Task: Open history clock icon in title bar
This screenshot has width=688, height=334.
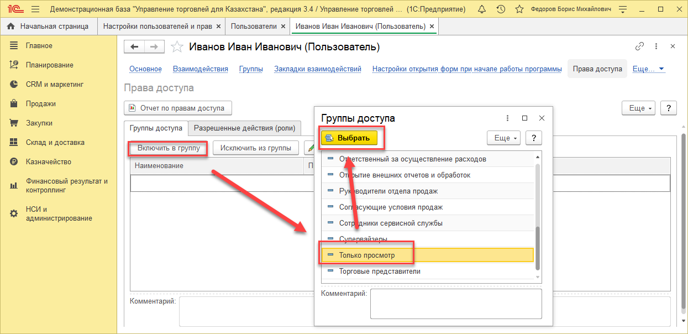Action: [501, 9]
